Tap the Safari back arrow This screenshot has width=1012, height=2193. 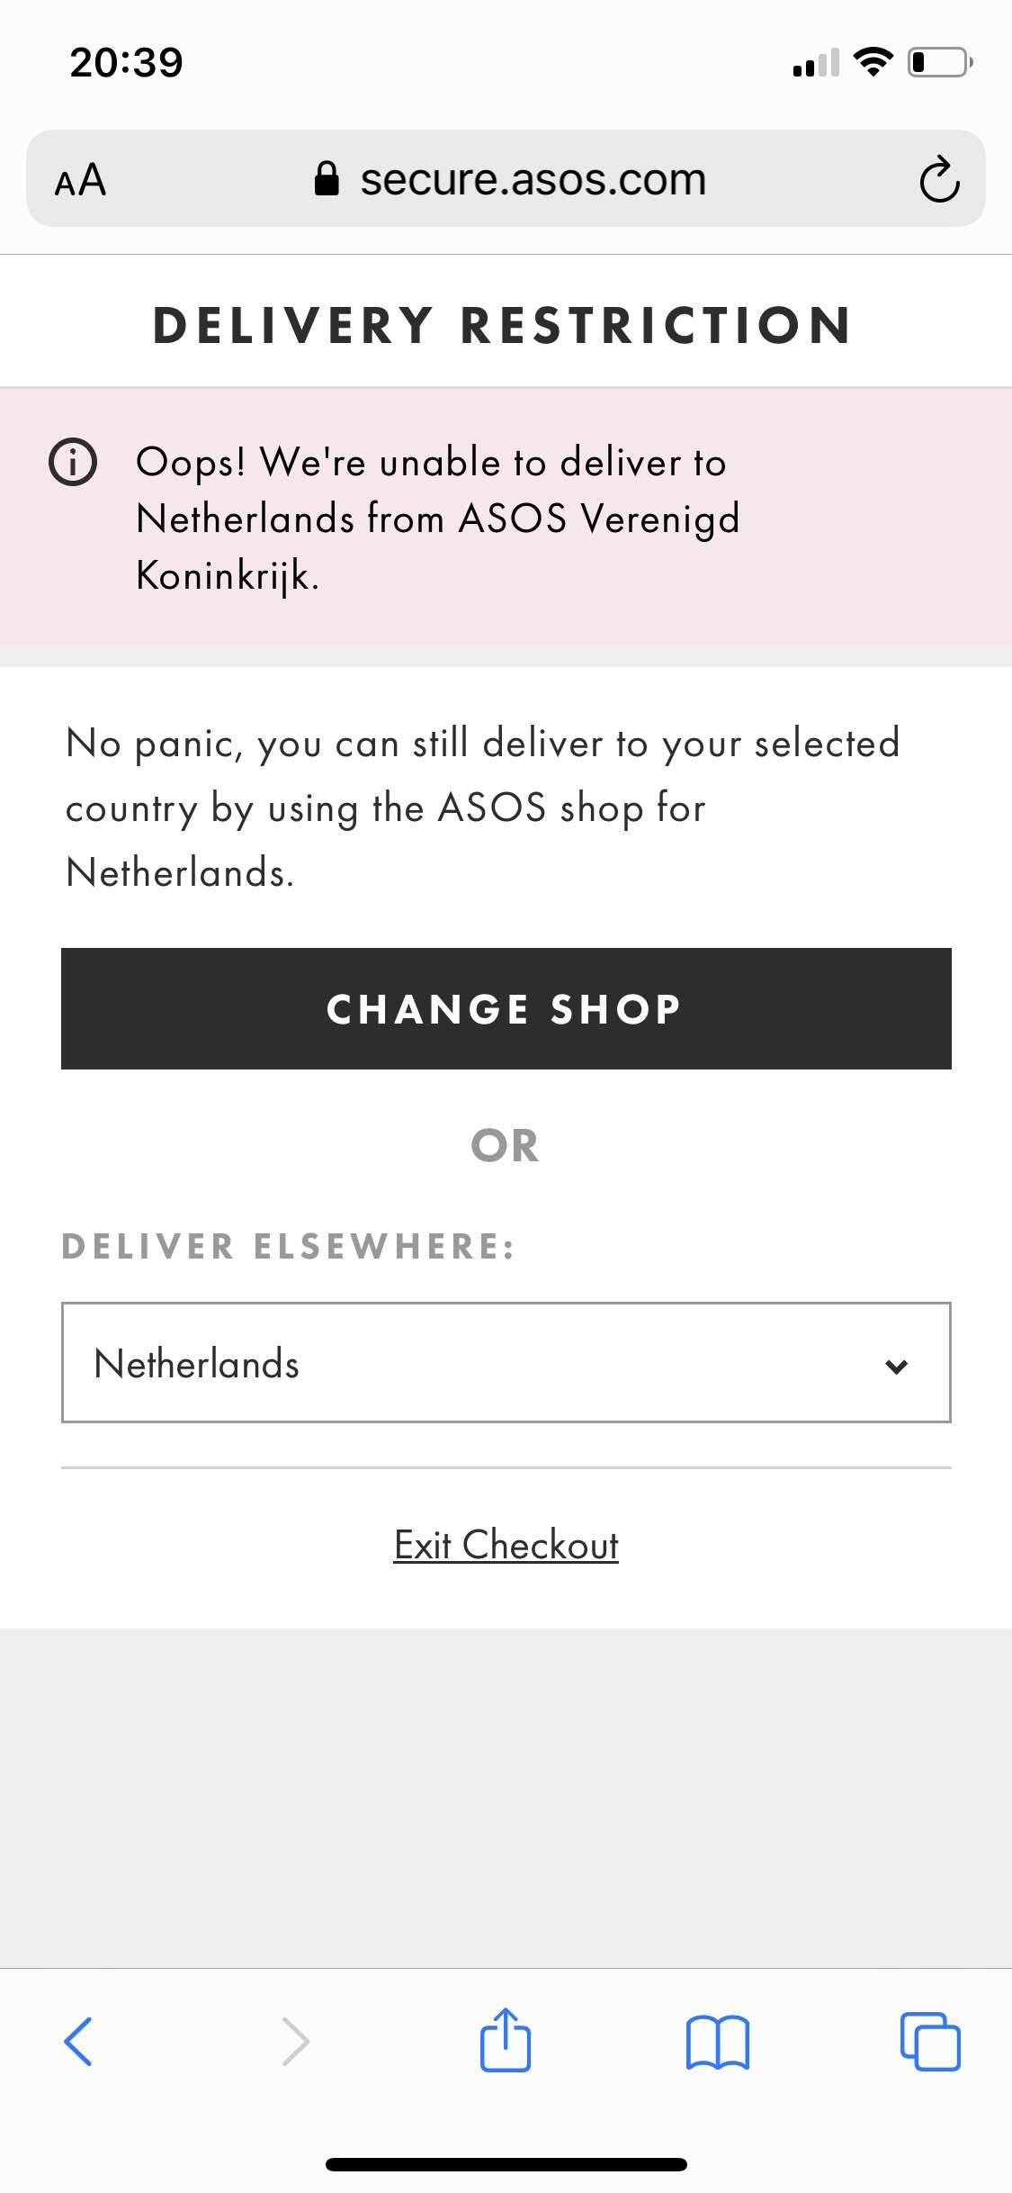click(78, 2041)
